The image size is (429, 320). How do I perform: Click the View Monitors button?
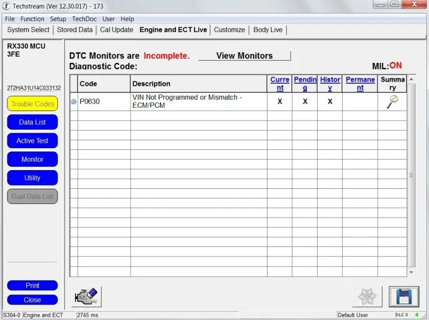(244, 55)
